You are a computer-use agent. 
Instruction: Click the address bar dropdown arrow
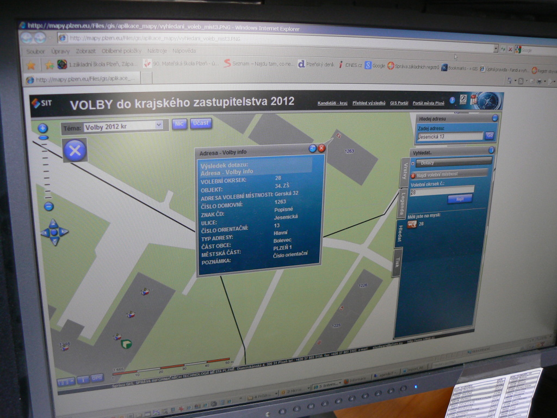tap(496, 48)
